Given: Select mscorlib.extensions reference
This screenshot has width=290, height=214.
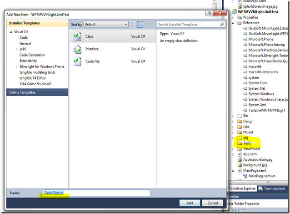Looking at the screenshot, I should pyautogui.click(x=263, y=72).
